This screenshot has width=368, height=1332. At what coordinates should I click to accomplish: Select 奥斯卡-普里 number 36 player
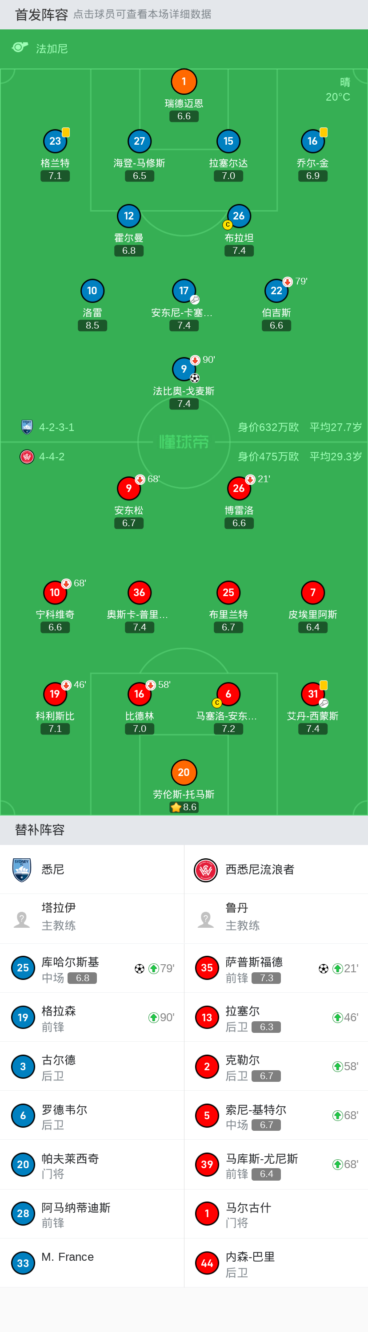(x=140, y=593)
